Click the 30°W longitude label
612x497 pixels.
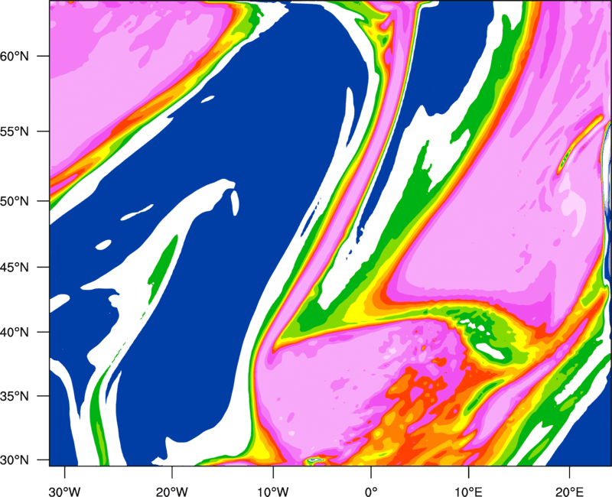pos(64,492)
